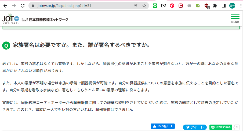Image resolution: width=243 pixels, height=131 pixels.
Task: Click the LINEで送る share button
Action: [x=220, y=127]
